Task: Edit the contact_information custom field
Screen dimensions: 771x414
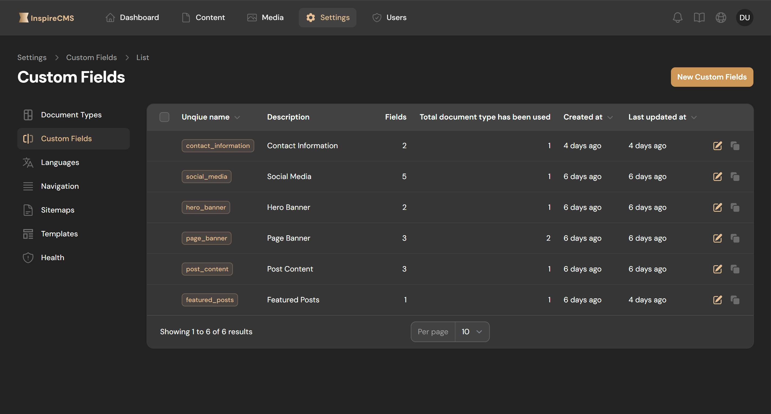Action: pos(717,146)
